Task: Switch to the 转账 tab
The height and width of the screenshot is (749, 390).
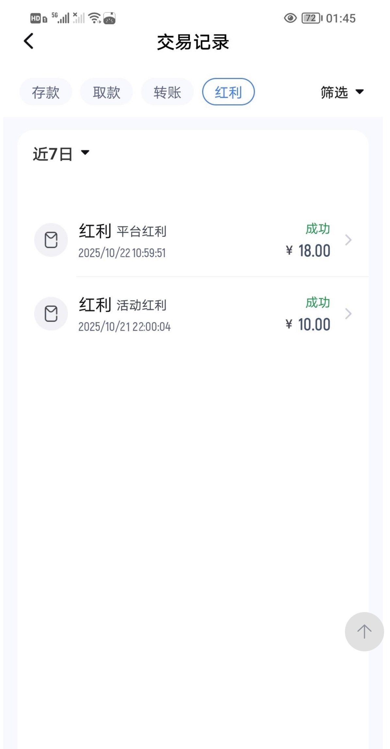Action: point(167,92)
